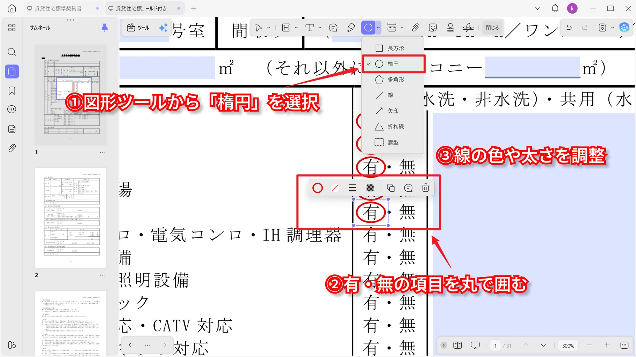636x357 pixels.
Task: Select the pencil drawing tool
Action: click(351, 28)
